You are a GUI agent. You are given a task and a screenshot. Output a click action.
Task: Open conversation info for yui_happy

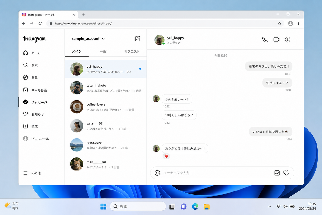(288, 39)
